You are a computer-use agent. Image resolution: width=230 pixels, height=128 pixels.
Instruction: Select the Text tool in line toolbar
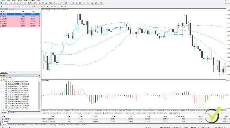(x=26, y=7)
